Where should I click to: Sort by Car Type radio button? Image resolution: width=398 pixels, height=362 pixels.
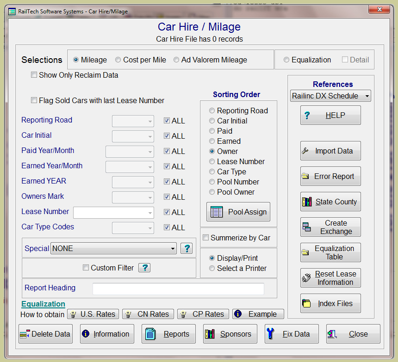click(x=211, y=172)
